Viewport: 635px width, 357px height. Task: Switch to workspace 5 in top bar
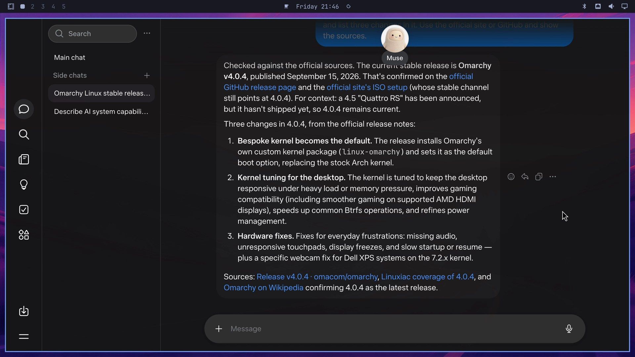click(x=64, y=7)
